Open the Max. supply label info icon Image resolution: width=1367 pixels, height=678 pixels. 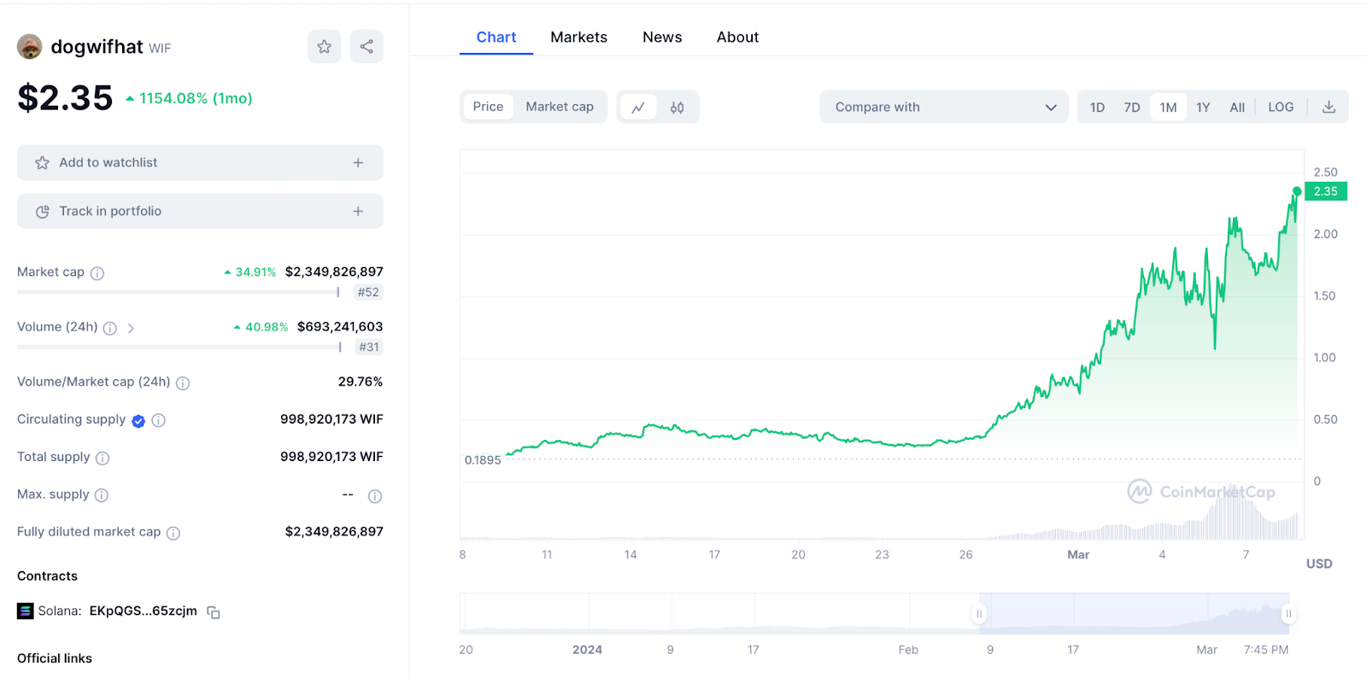102,495
